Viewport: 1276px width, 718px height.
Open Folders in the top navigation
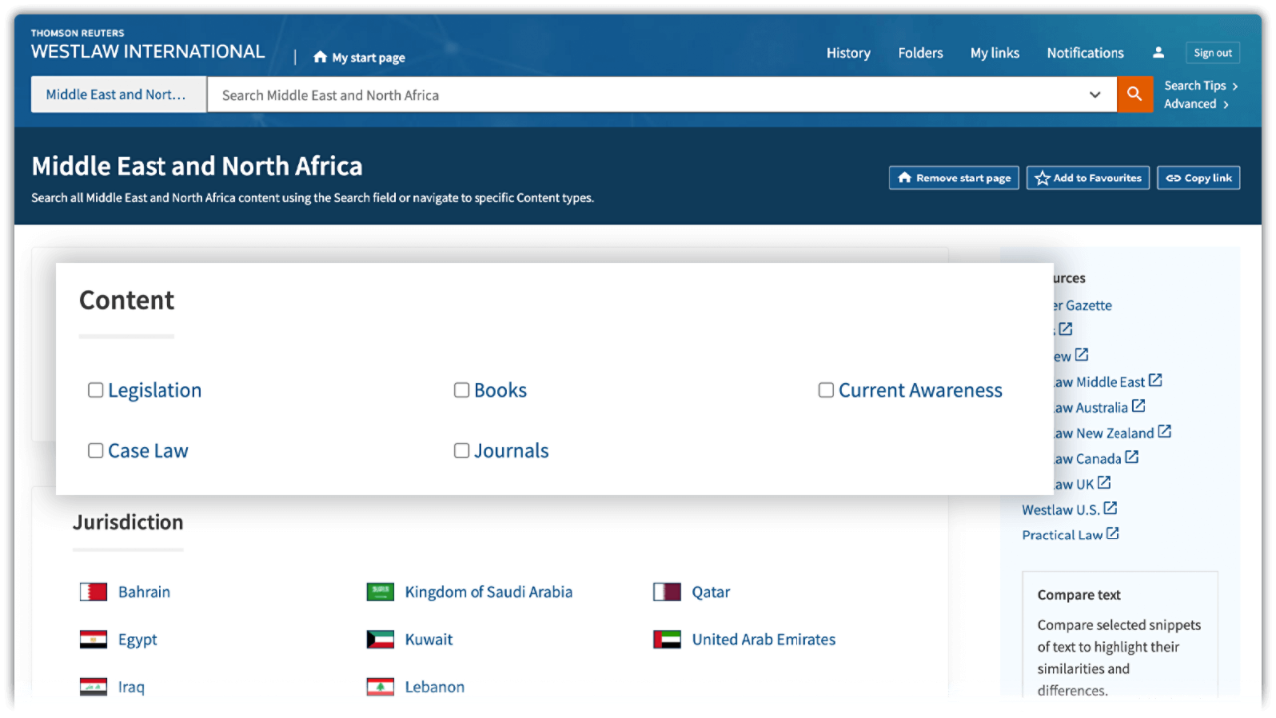point(920,53)
